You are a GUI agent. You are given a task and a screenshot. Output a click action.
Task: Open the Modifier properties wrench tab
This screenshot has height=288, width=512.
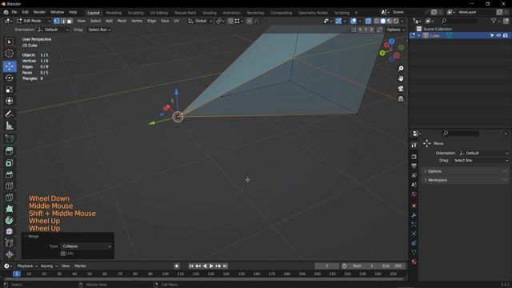pos(414,215)
